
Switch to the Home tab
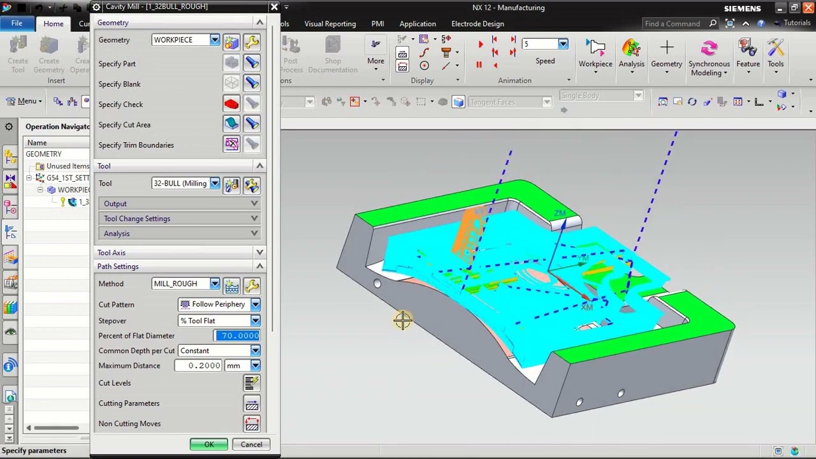click(x=54, y=24)
